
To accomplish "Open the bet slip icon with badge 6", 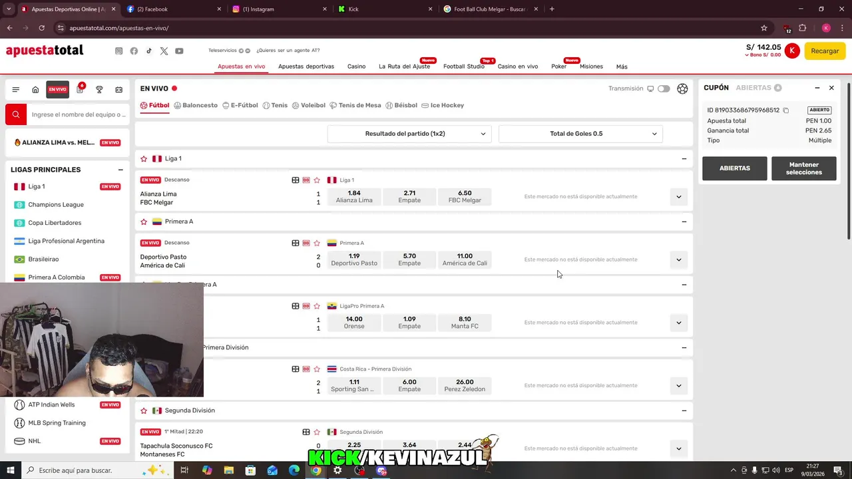I will (x=80, y=89).
